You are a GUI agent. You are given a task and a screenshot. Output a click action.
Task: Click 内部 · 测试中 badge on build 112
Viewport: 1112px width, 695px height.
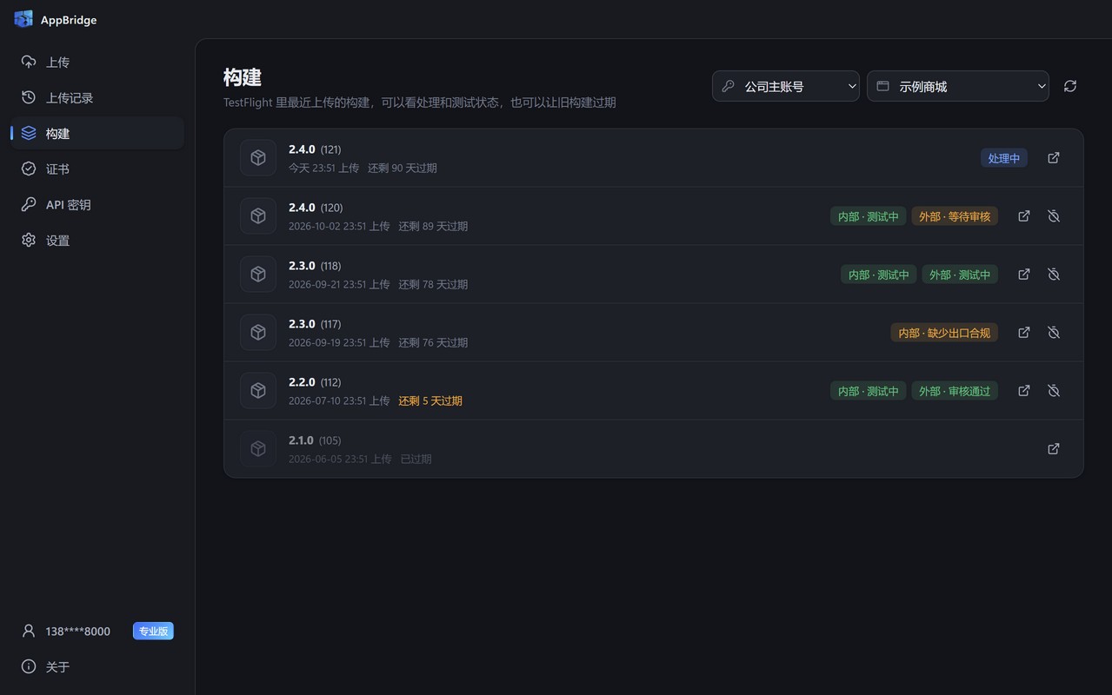coord(869,391)
